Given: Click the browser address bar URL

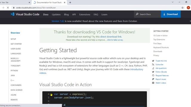Looking at the screenshot, I should click(36, 8).
